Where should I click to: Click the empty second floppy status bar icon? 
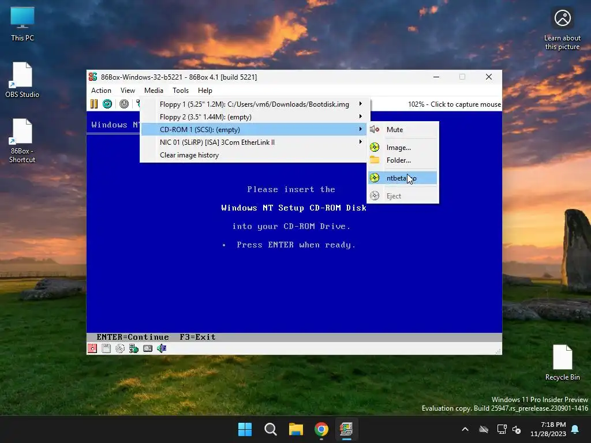[106, 348]
